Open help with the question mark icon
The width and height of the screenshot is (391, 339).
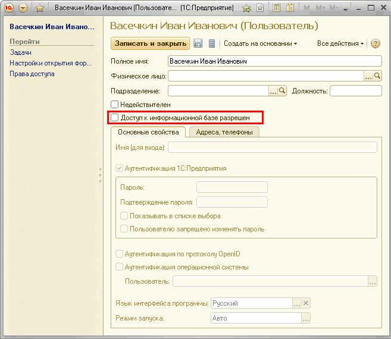(x=376, y=43)
